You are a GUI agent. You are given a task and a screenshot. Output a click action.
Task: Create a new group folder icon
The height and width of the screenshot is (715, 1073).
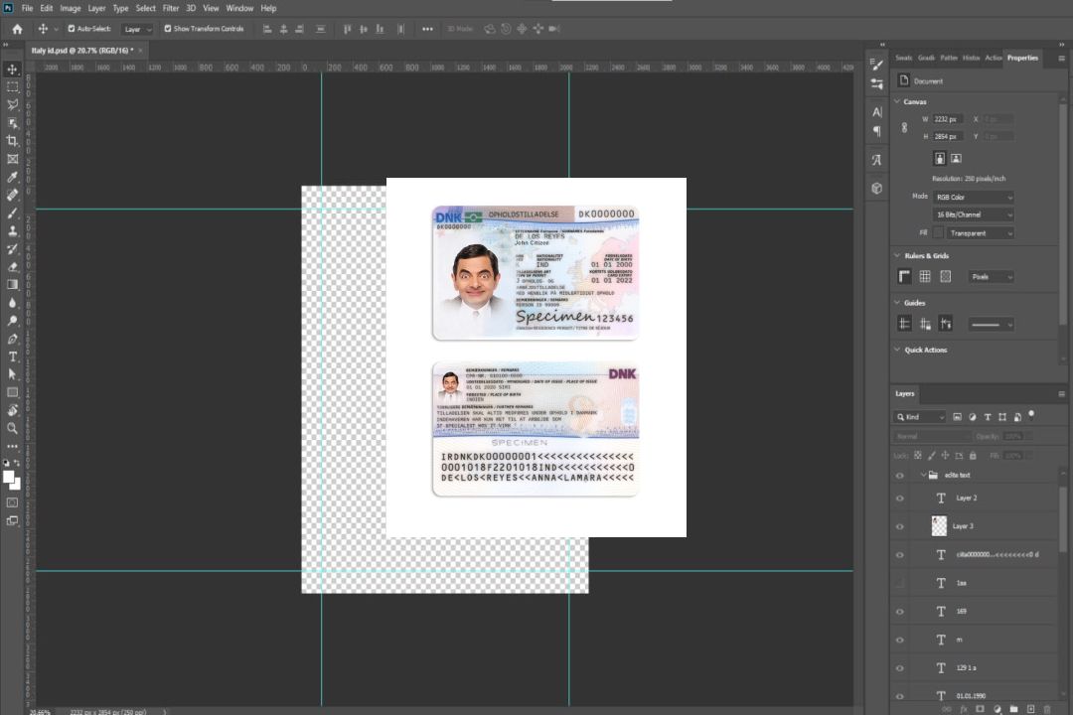point(1013,709)
